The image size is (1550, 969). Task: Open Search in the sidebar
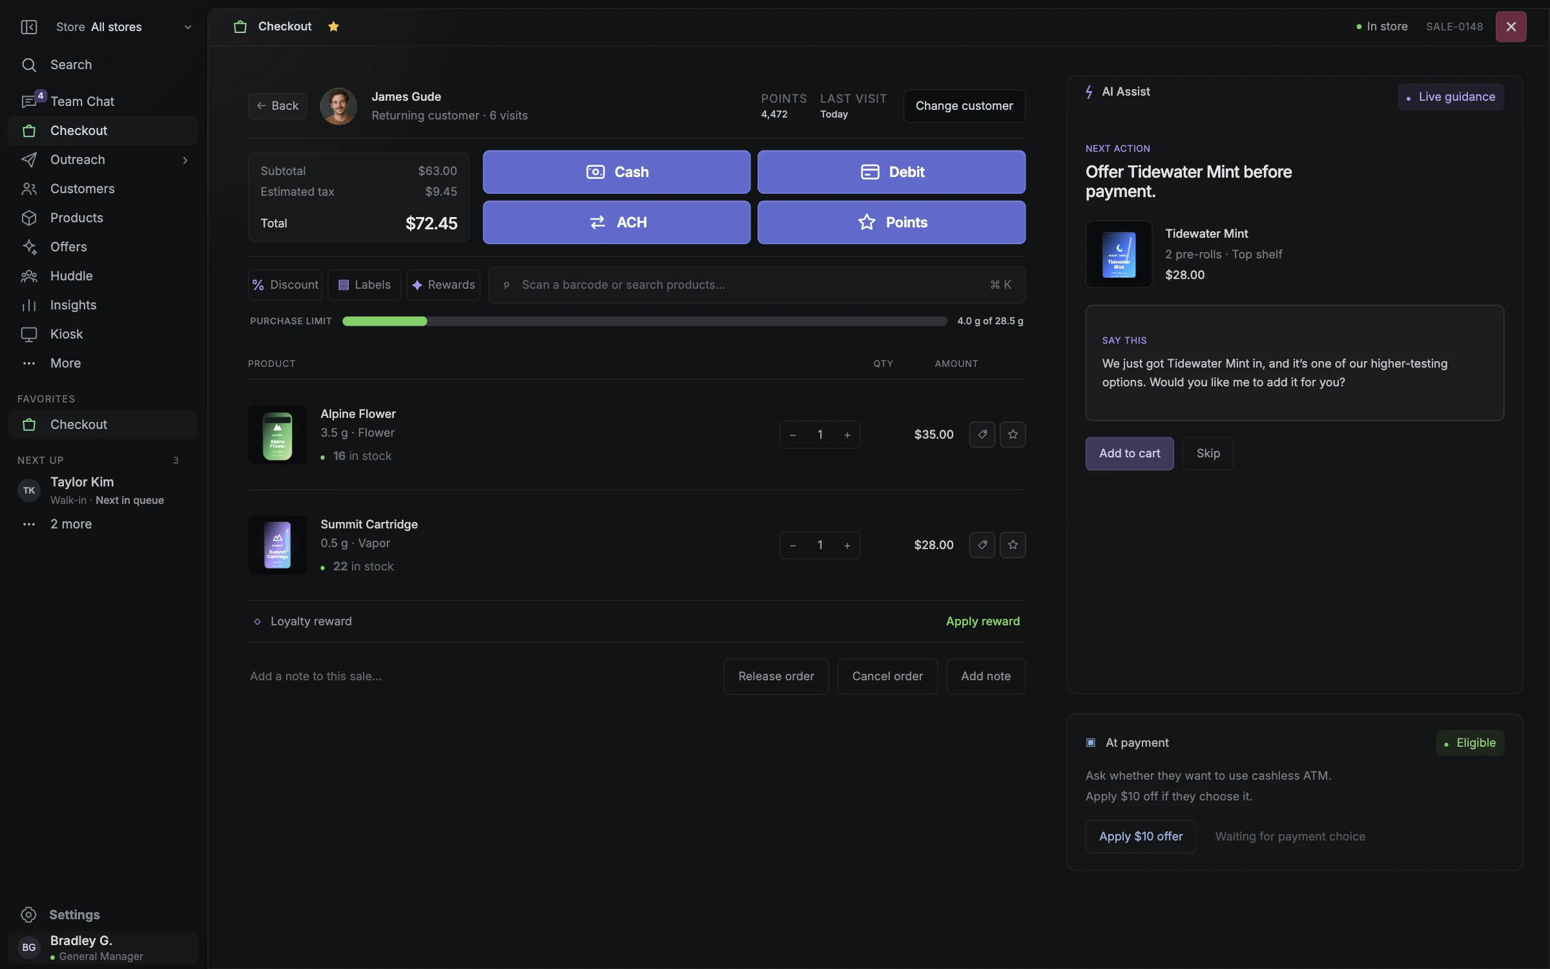pos(103,65)
